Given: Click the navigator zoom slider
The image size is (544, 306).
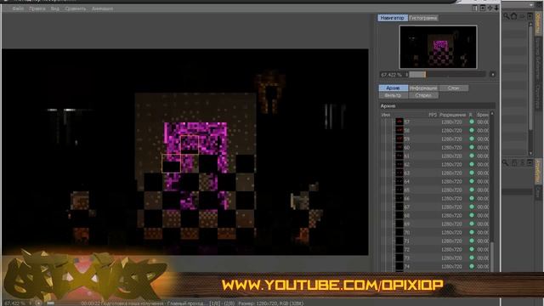Looking at the screenshot, I should pos(447,75).
